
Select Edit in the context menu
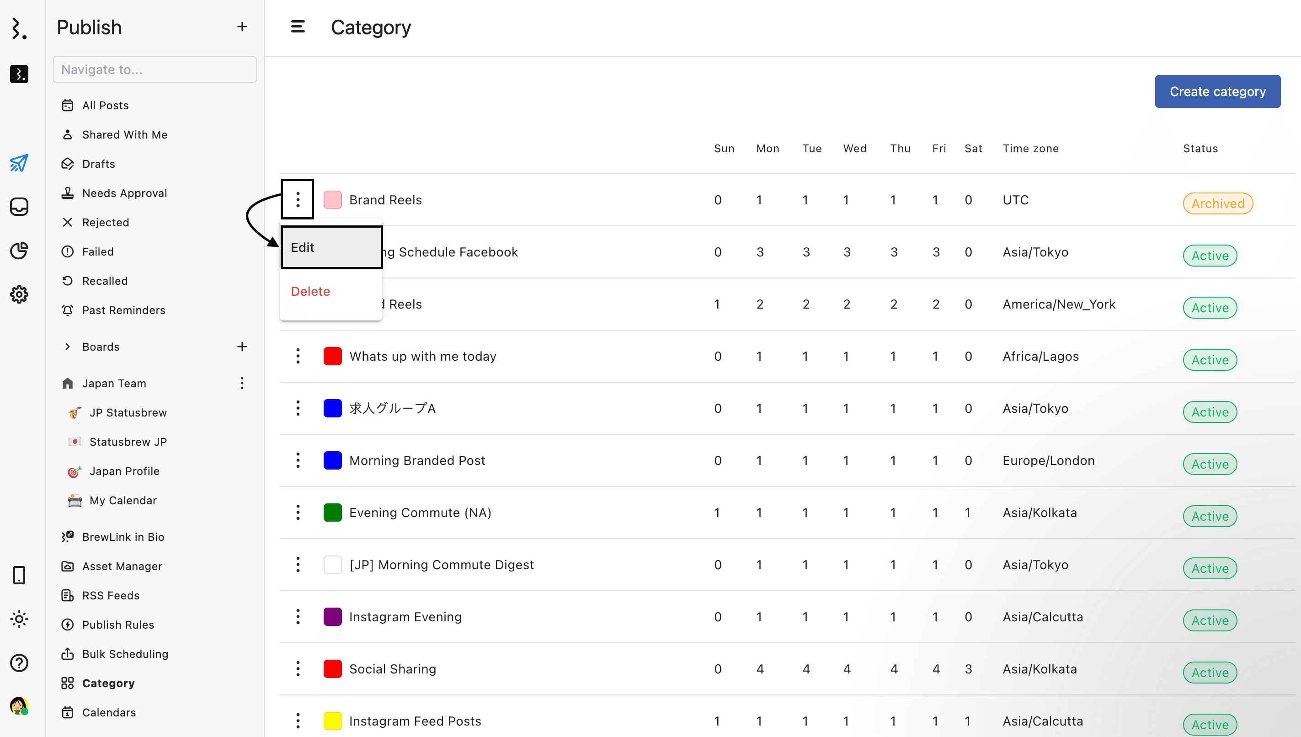331,247
